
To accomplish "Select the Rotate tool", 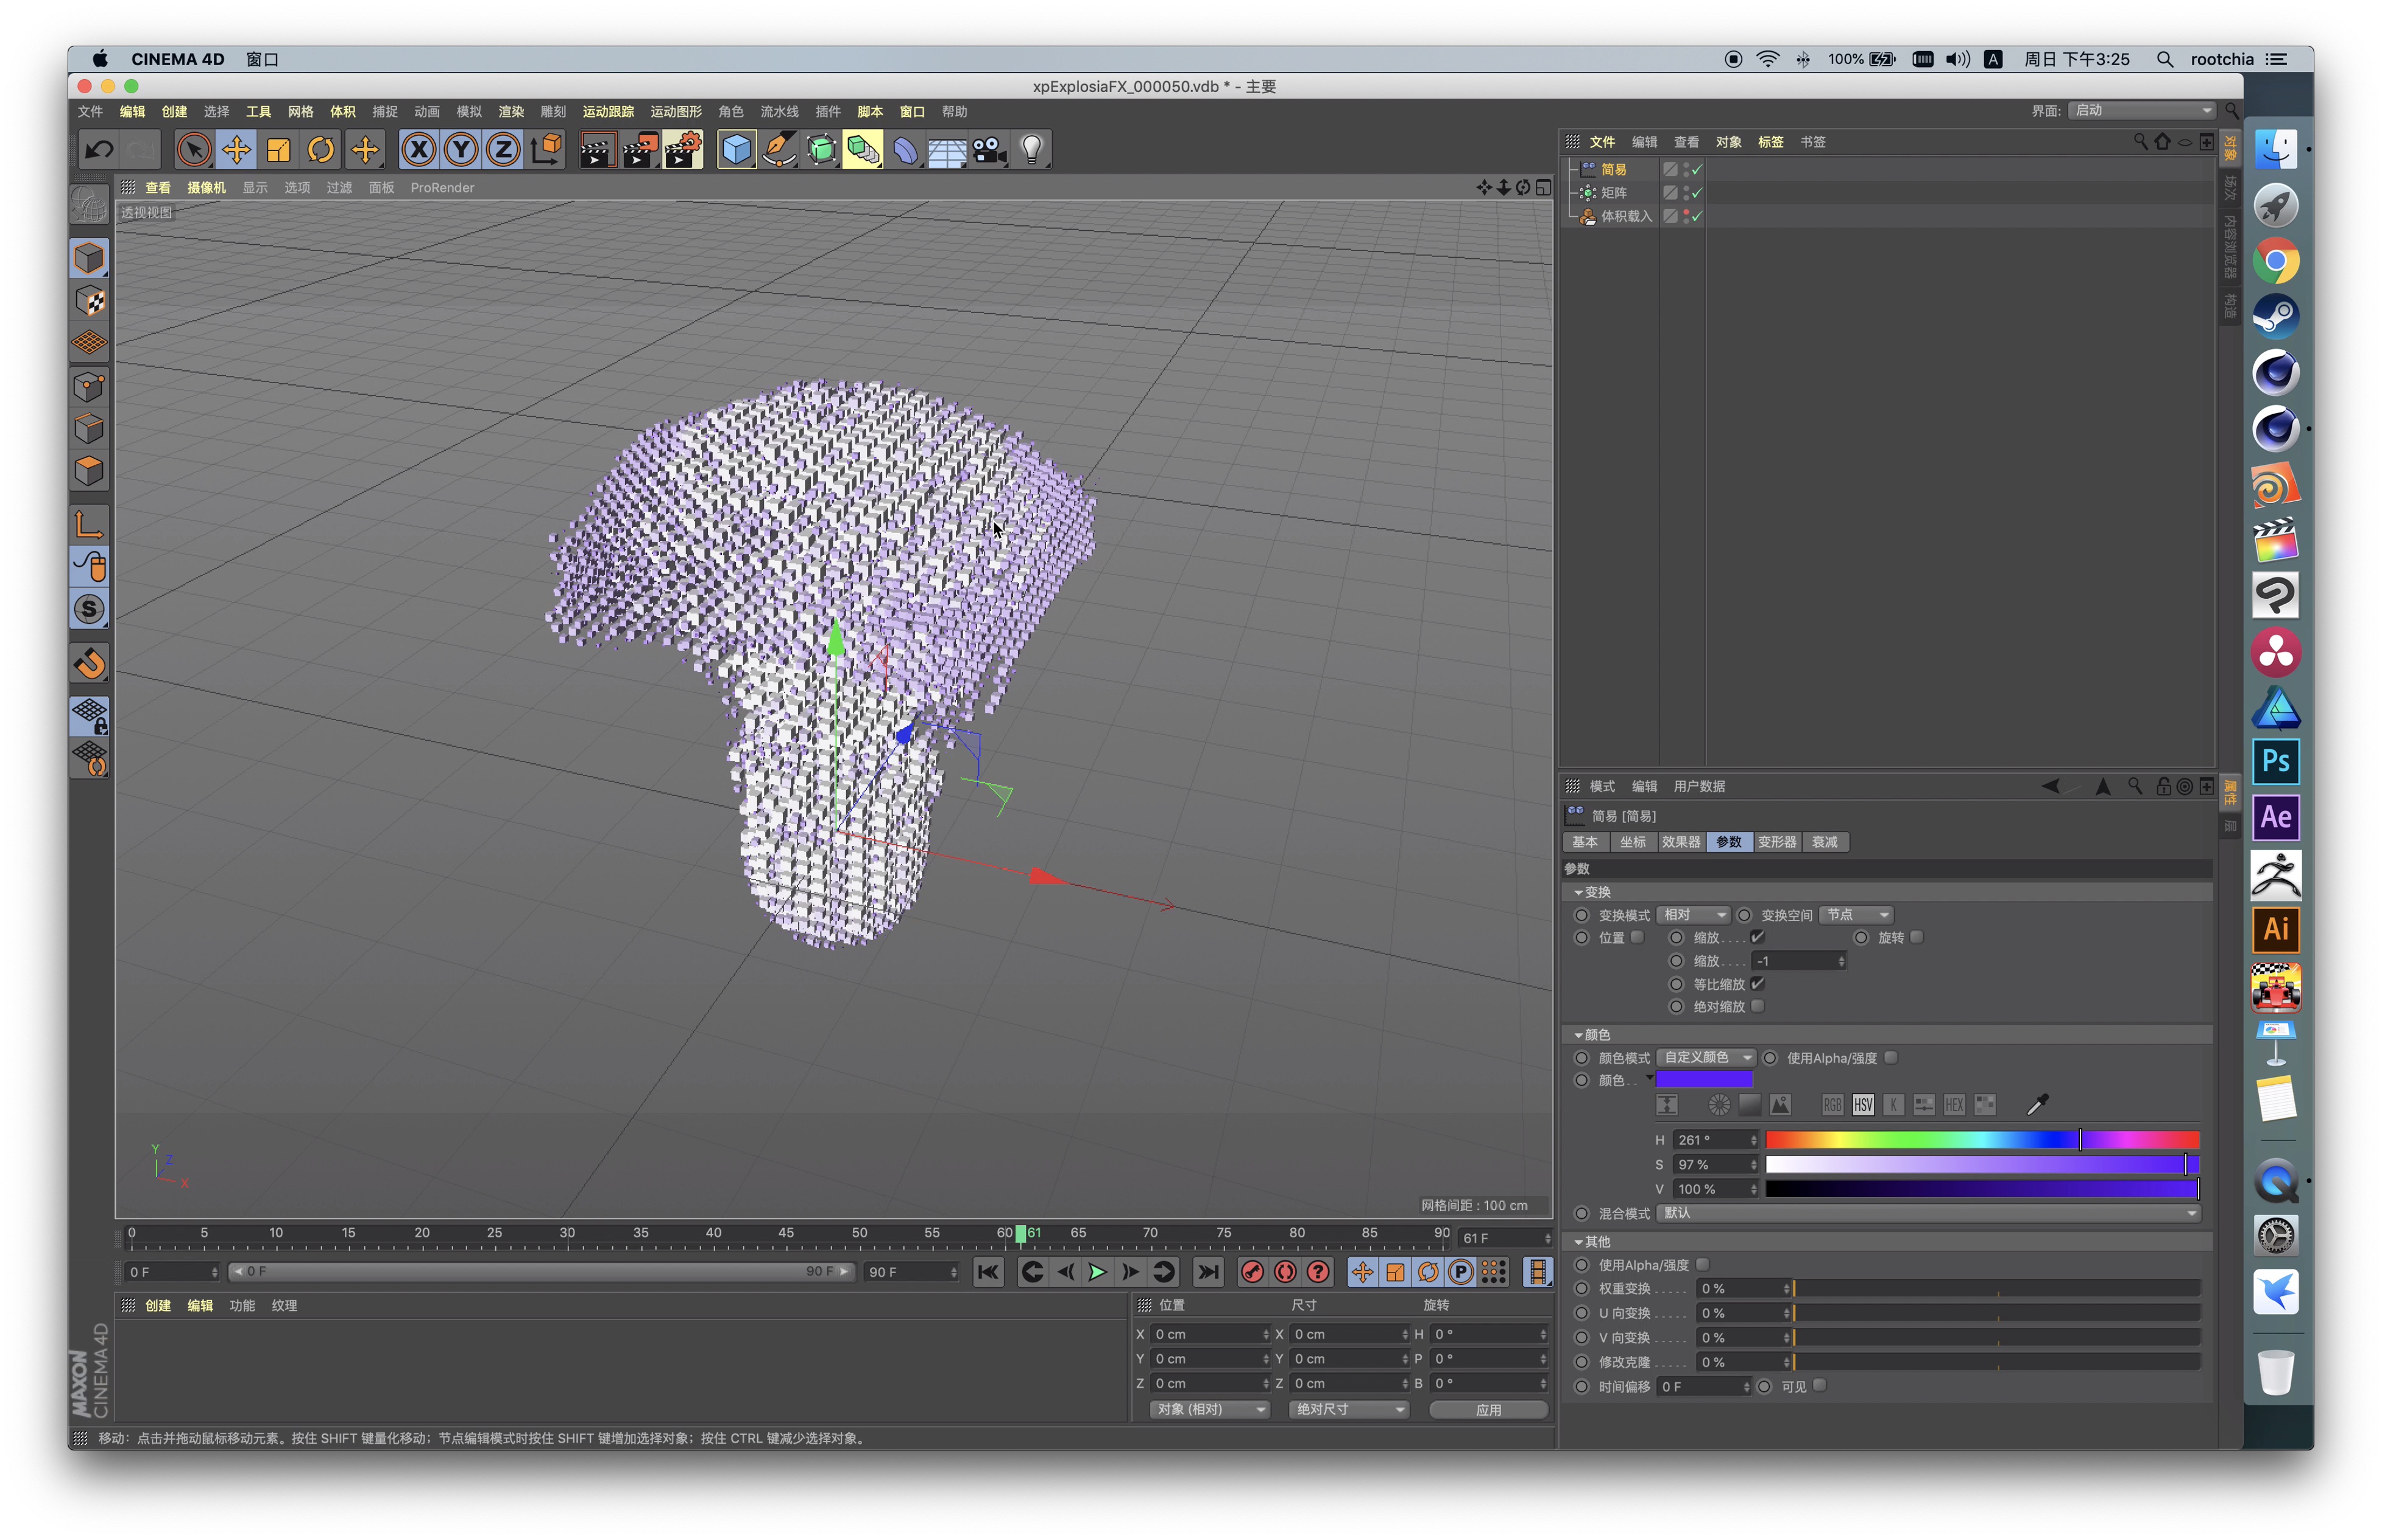I will [320, 150].
